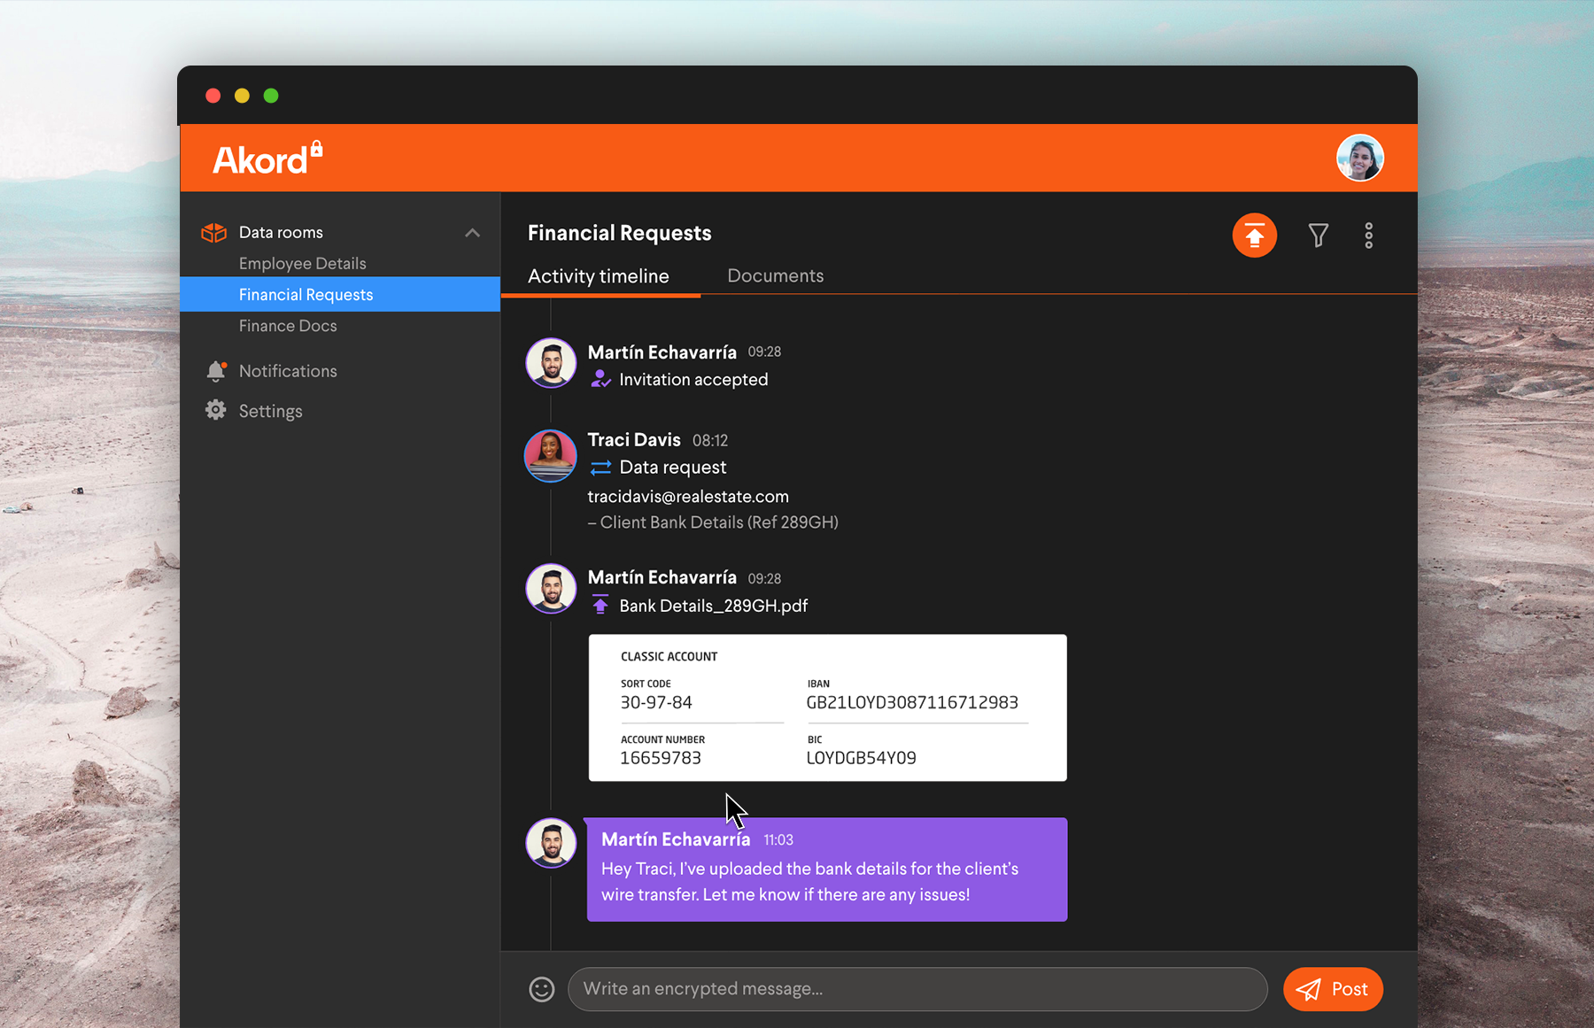Viewport: 1594px width, 1028px height.
Task: Click the Notifications bell icon
Action: pos(216,371)
